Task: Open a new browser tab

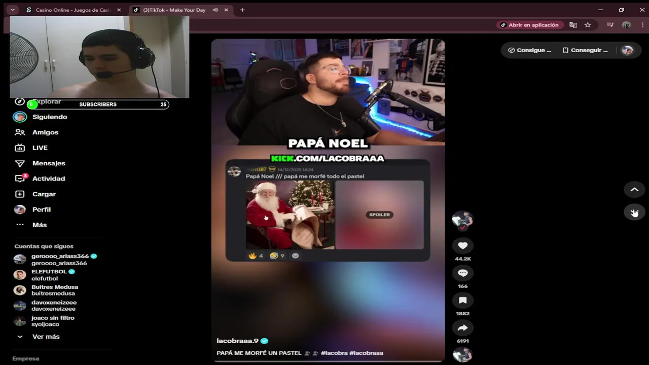Action: [x=242, y=10]
